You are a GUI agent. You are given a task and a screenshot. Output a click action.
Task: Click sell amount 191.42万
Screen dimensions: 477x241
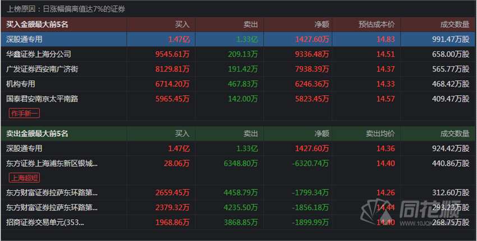(243, 69)
